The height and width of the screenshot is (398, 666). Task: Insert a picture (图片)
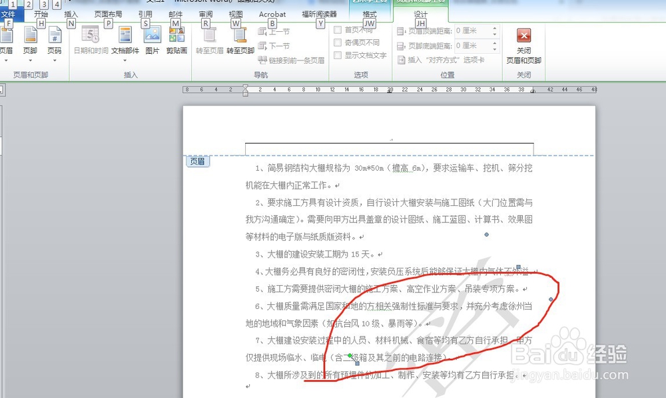pyautogui.click(x=154, y=40)
